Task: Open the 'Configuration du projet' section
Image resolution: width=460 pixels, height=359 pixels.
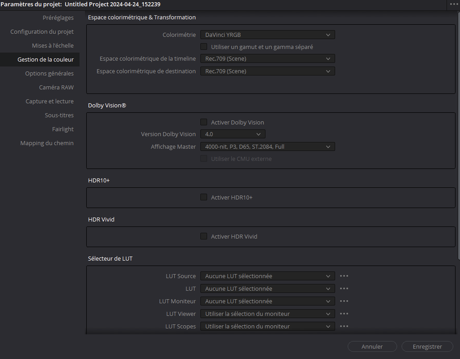Action: [x=42, y=32]
